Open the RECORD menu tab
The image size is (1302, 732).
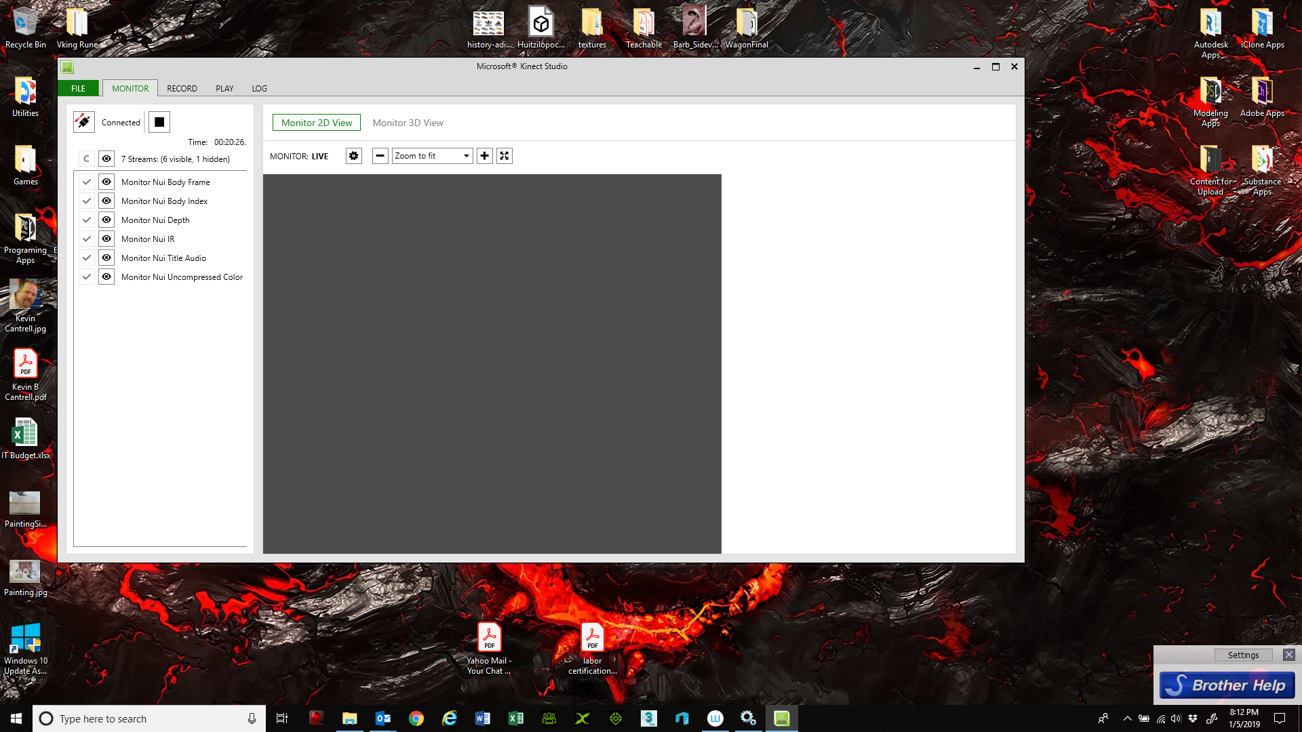[182, 87]
